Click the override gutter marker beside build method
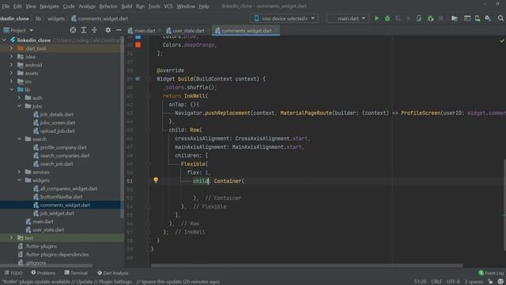Viewport: 506px width, 285px height. tap(138, 78)
